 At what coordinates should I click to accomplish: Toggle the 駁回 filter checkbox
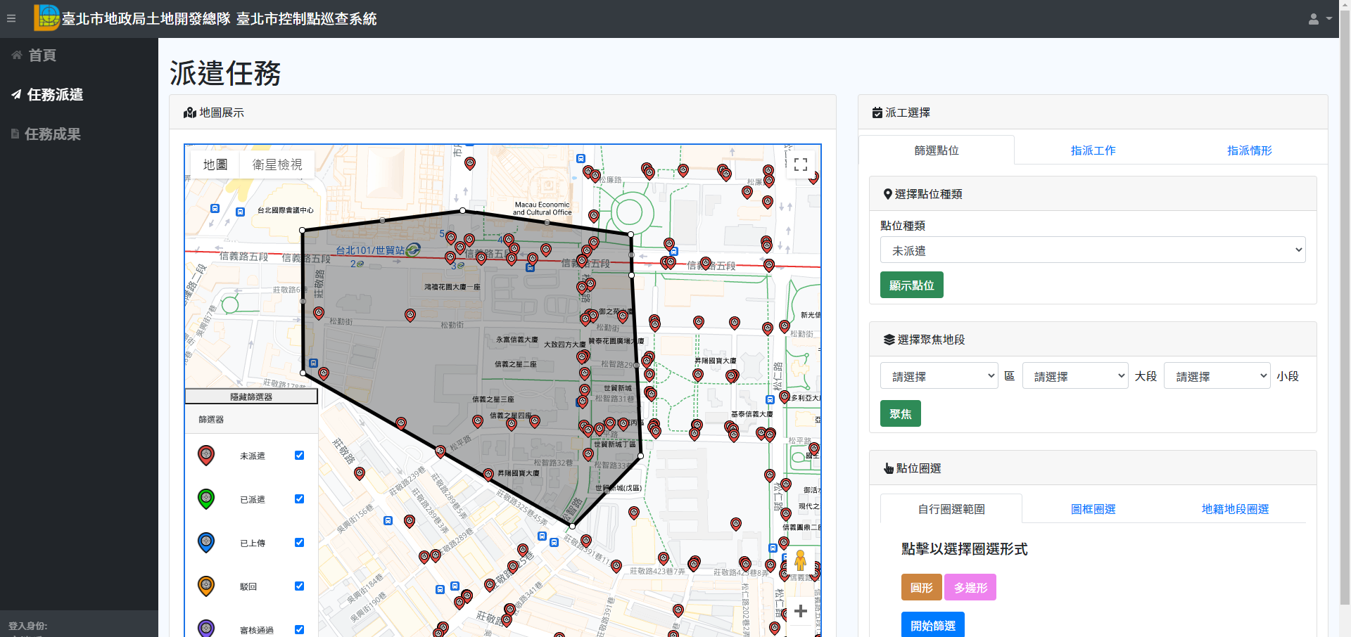(x=299, y=586)
